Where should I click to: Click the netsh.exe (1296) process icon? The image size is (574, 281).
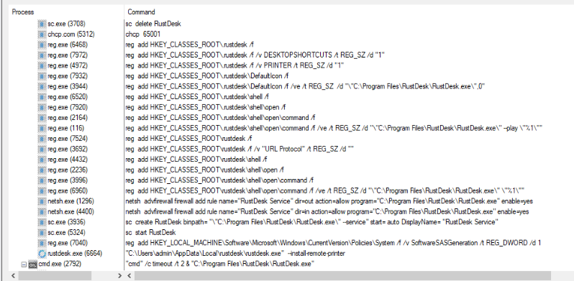click(42, 201)
